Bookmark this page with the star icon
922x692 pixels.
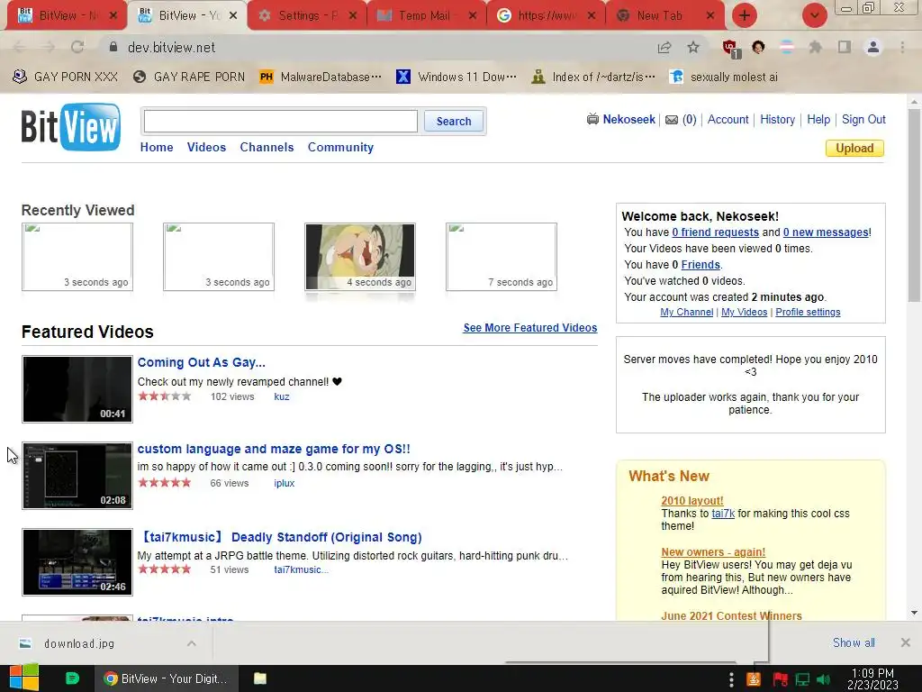[694, 47]
